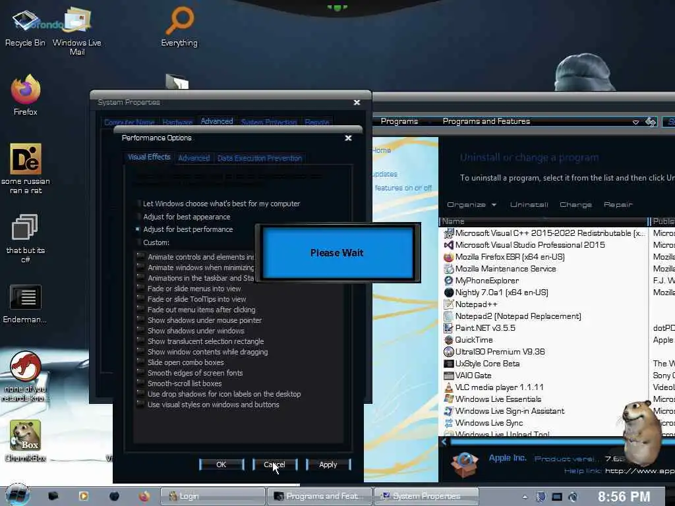This screenshot has height=506, width=675.
Task: Click the QuickTime program icon in list
Action: point(448,340)
